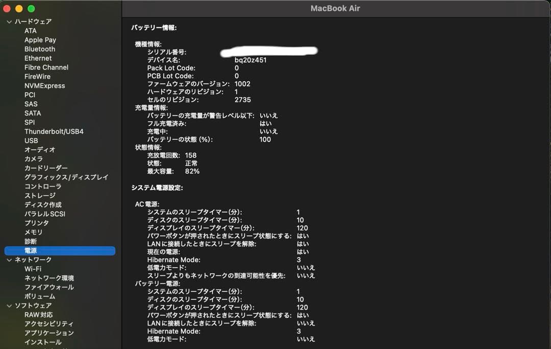551x349 pixels.
Task: View the Apple Pay information panel
Action: (x=40, y=40)
